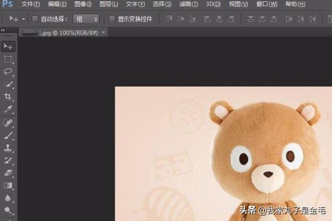332x221 pixels.
Task: Distribute right edges in options bar
Action: click(x=312, y=19)
